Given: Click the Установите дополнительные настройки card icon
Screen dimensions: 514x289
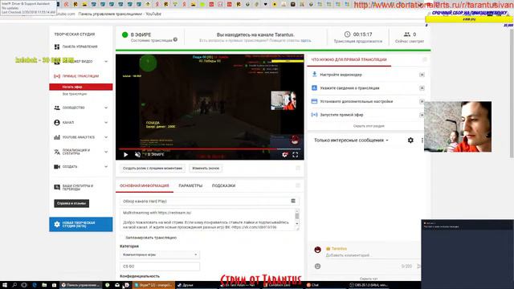Looking at the screenshot, I should [314, 101].
